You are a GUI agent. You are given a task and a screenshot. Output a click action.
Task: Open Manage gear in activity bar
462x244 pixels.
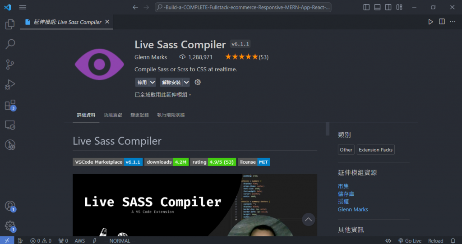10,226
